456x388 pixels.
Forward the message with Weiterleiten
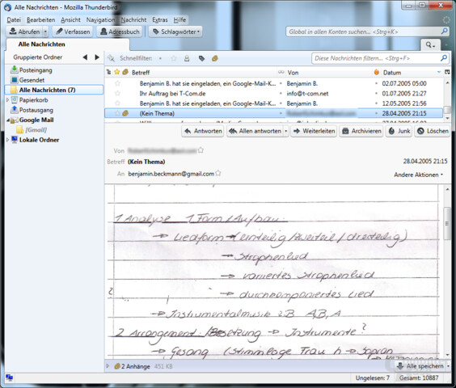pos(314,131)
